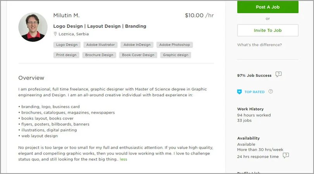Select the Brochure Design skill tag

(99, 55)
